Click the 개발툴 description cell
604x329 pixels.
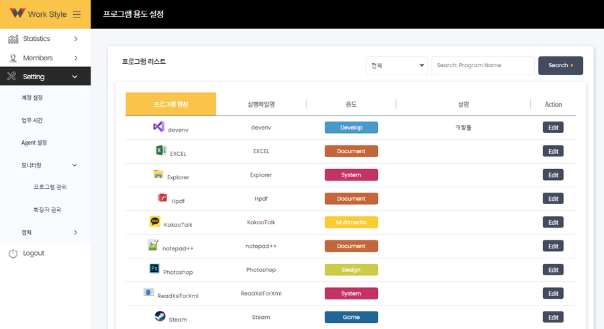[x=463, y=128]
